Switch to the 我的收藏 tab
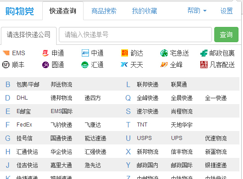The image size is (243, 179). (x=145, y=11)
